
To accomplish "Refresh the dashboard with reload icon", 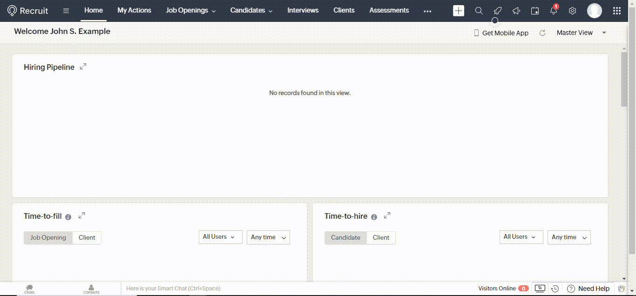I will [x=542, y=33].
